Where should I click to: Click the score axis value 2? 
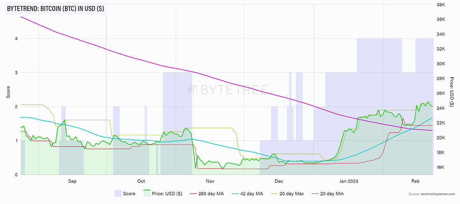[x=16, y=106]
